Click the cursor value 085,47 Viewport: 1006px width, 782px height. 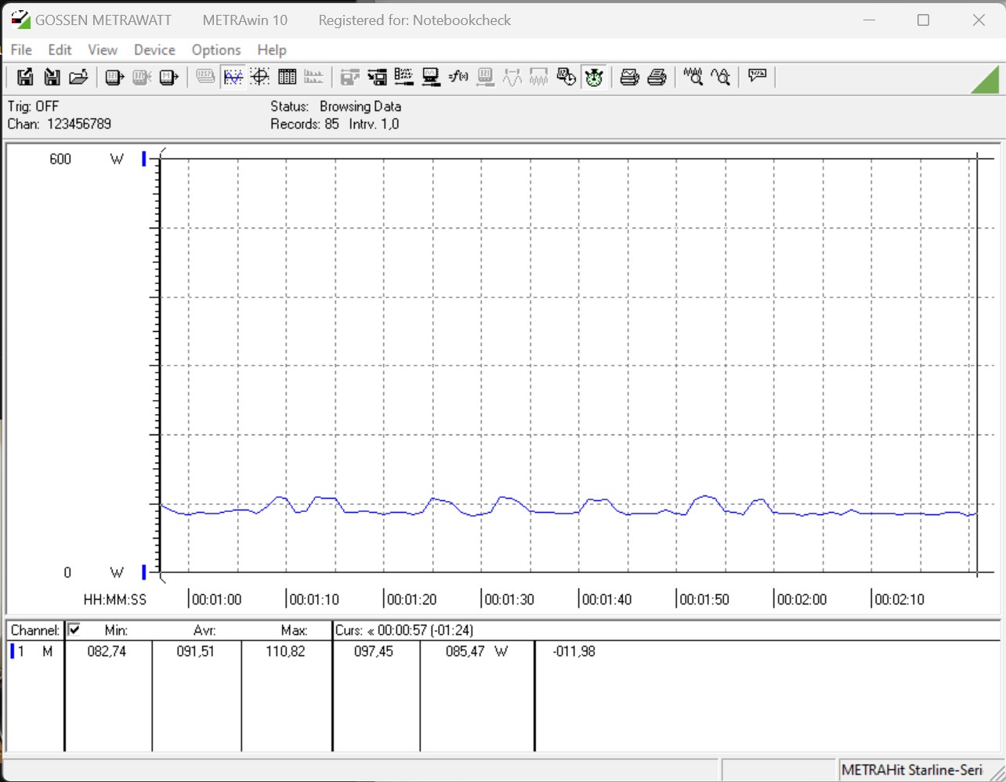pos(465,651)
